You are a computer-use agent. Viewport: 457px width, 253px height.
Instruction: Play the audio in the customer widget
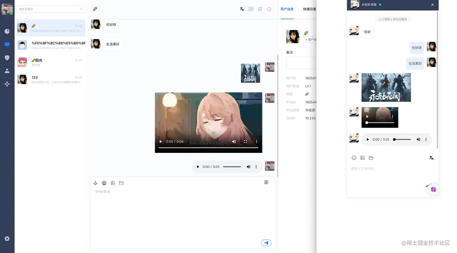368,140
